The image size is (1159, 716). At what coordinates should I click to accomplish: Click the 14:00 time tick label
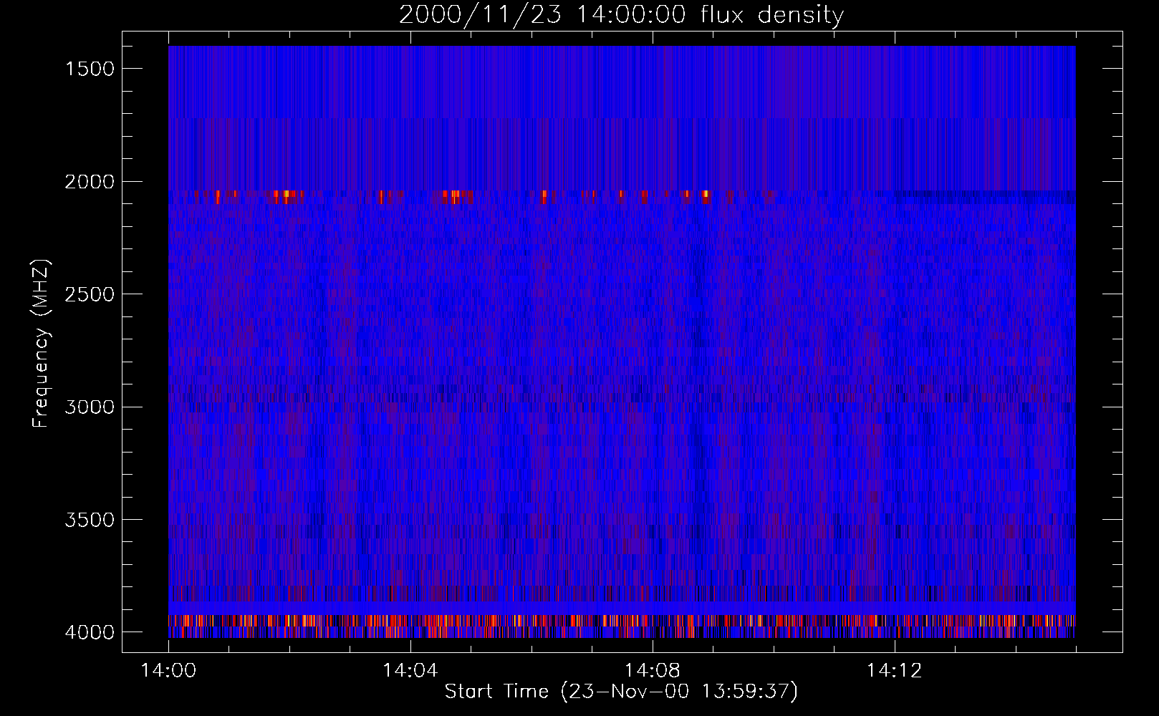click(168, 671)
